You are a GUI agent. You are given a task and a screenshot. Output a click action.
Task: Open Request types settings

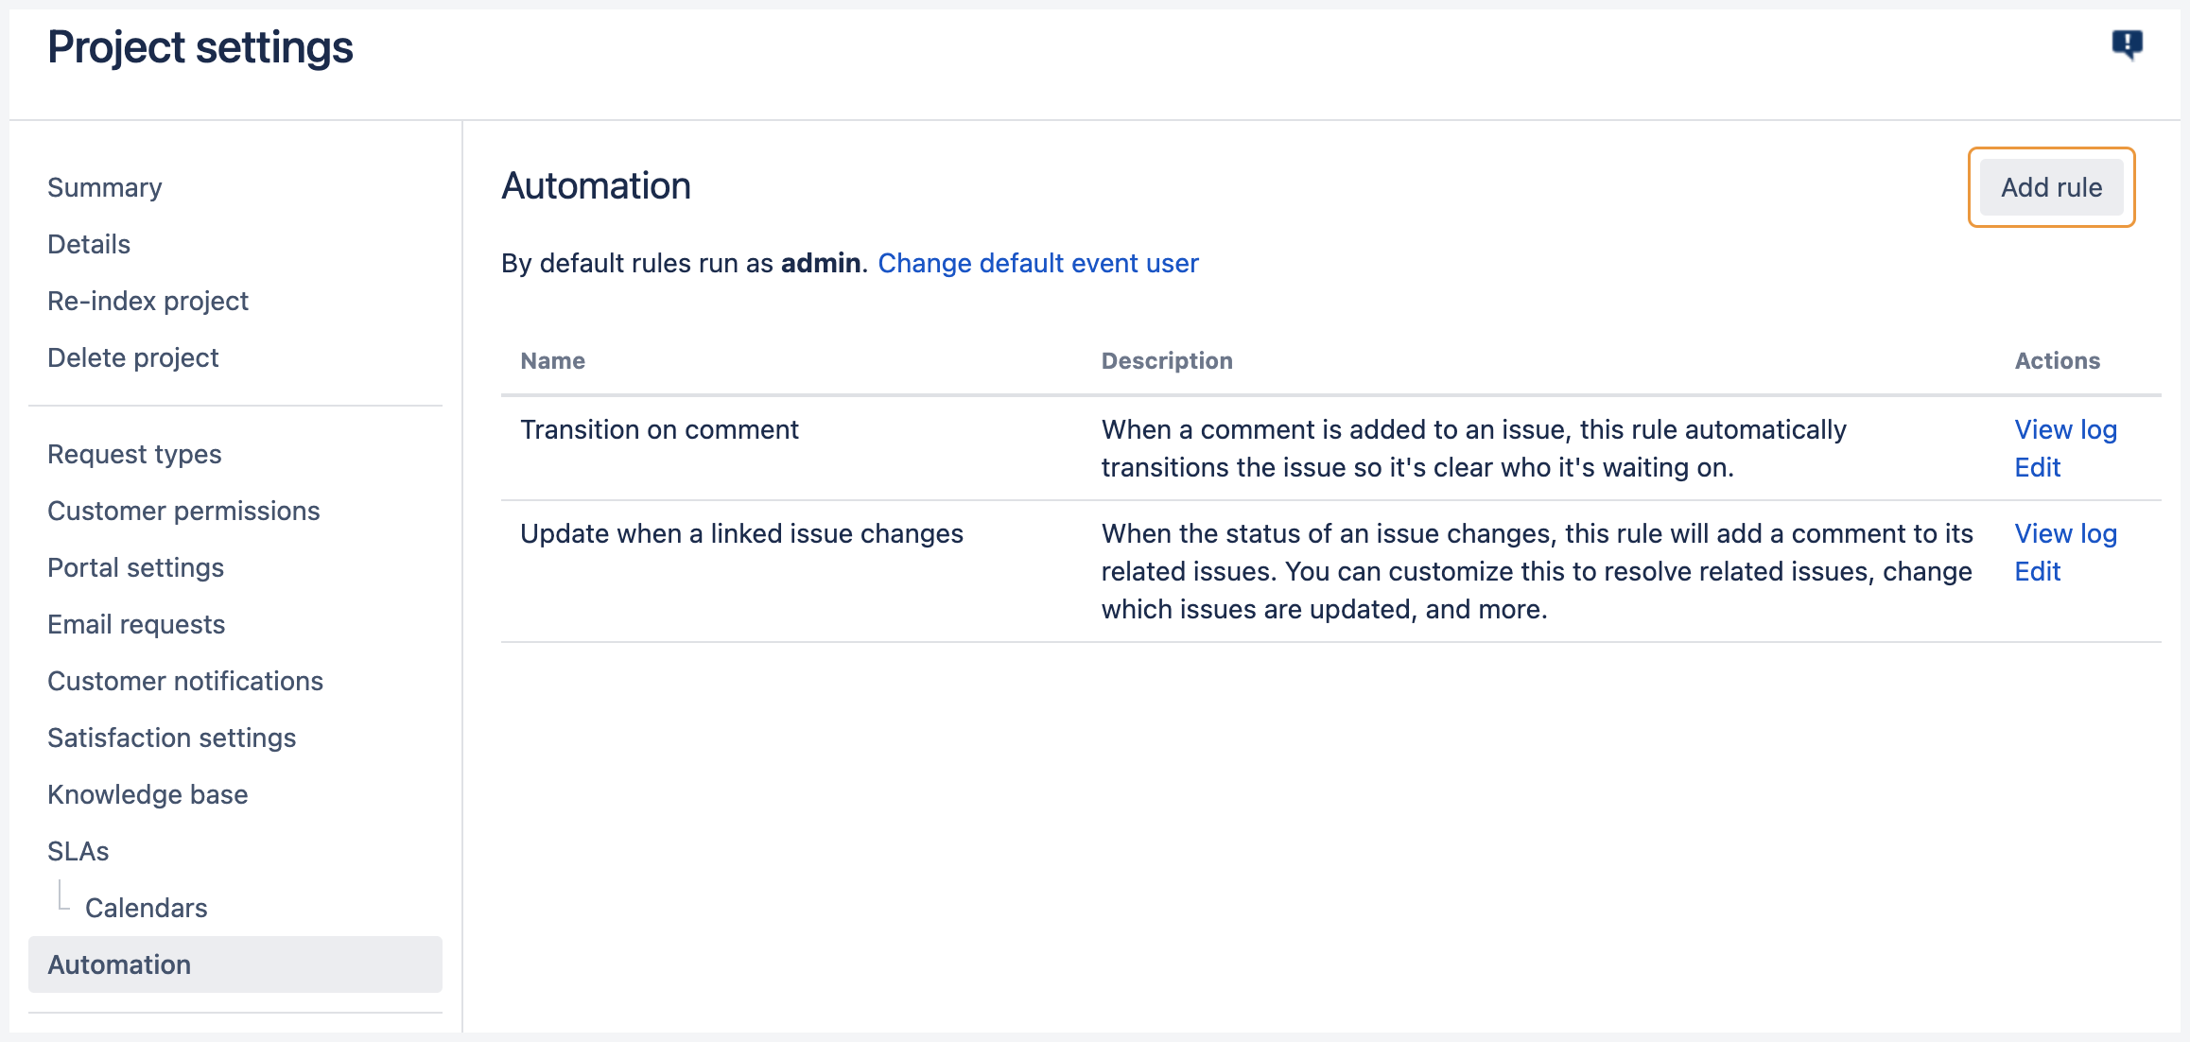coord(134,454)
